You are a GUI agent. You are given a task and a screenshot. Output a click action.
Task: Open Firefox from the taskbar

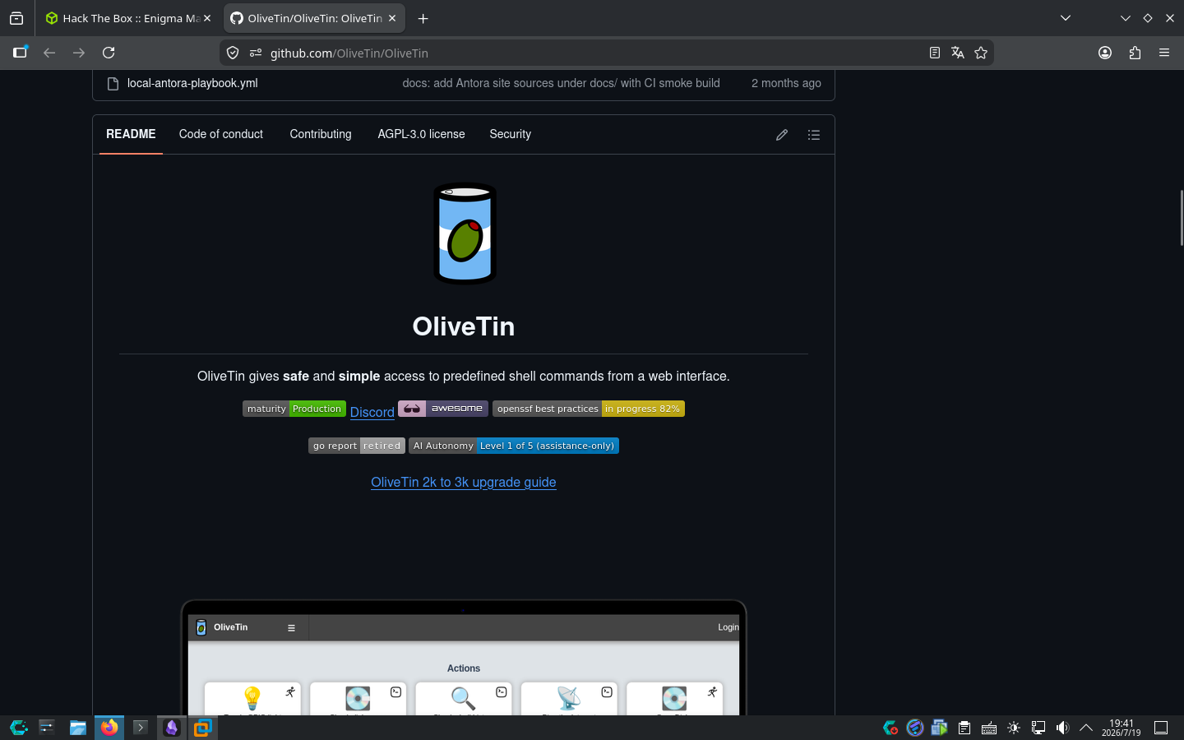coord(109,728)
